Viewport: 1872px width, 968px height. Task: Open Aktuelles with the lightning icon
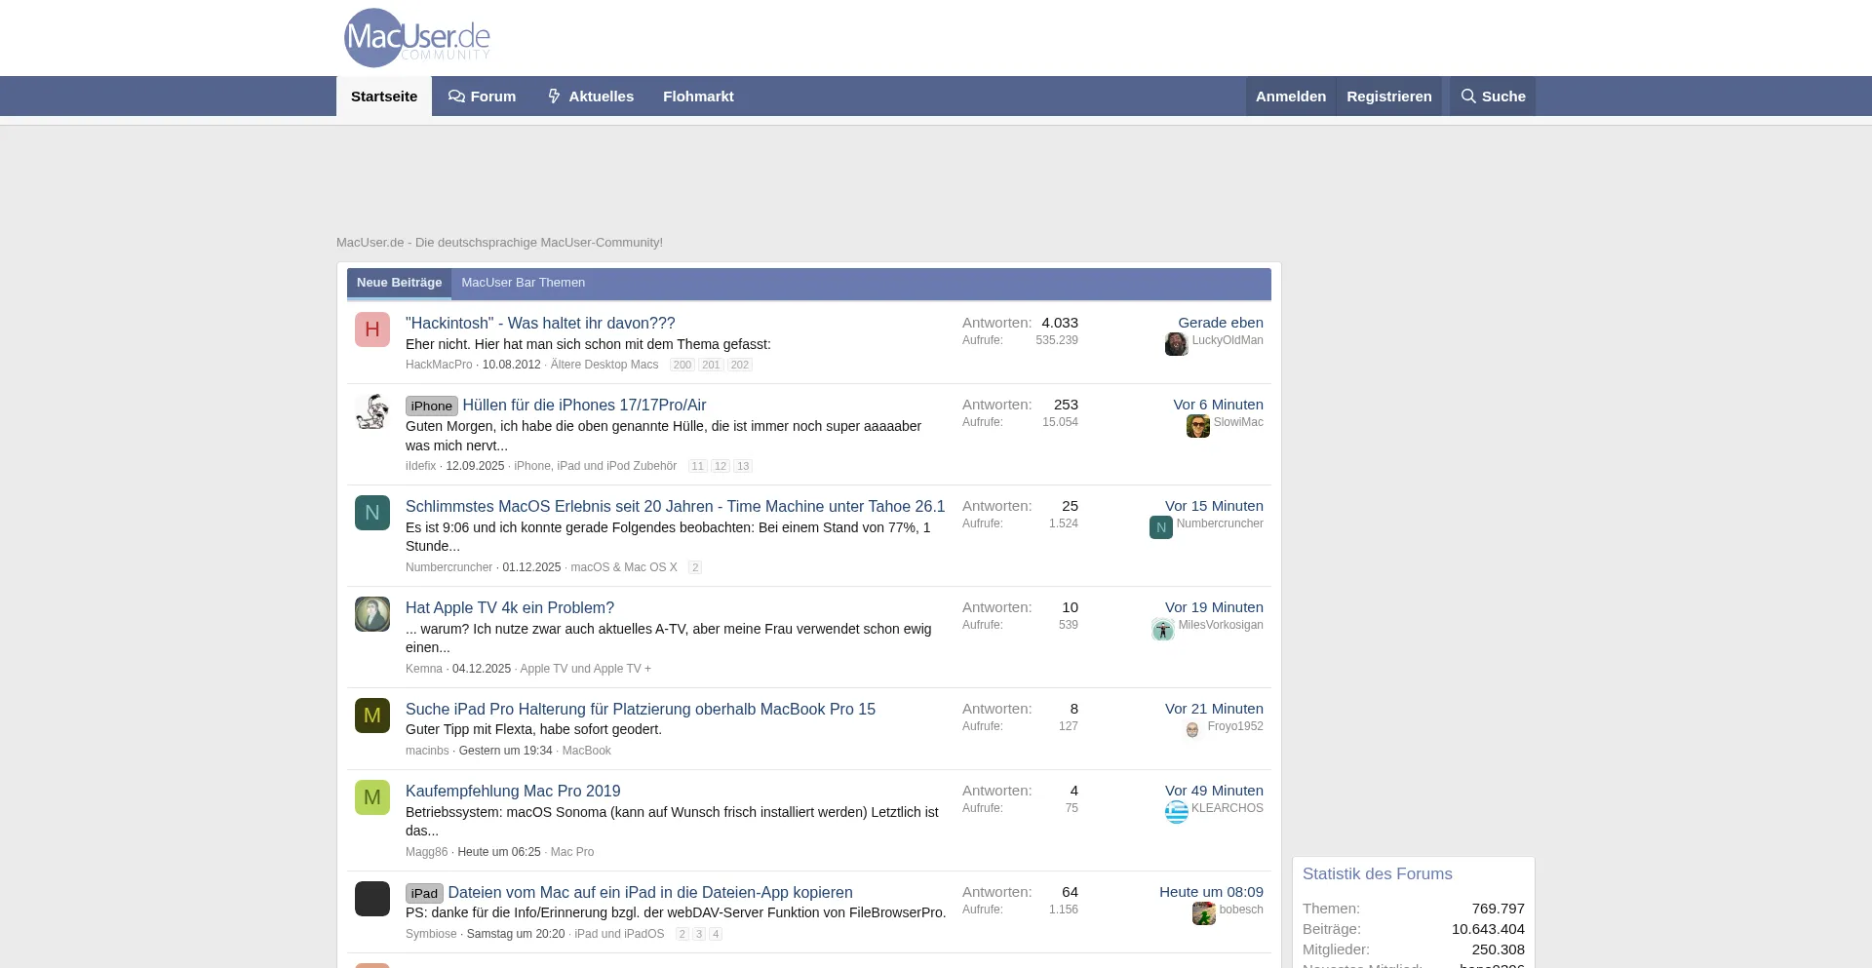(590, 97)
